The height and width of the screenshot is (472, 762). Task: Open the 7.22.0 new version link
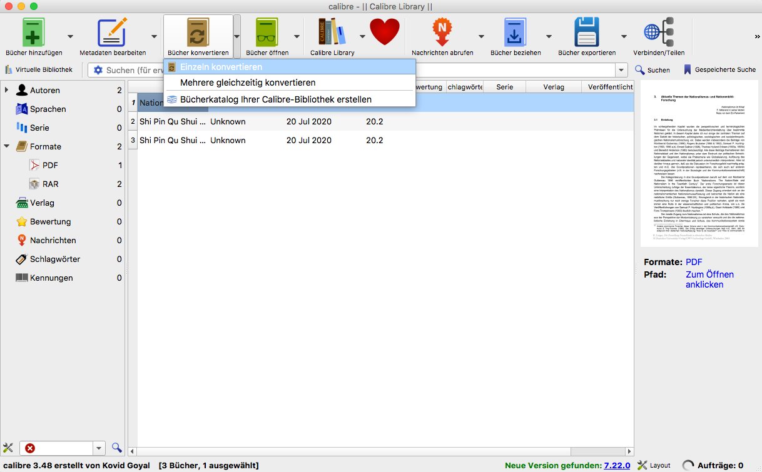pyautogui.click(x=618, y=465)
